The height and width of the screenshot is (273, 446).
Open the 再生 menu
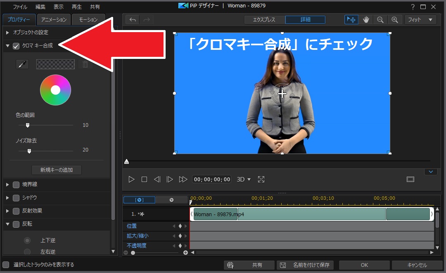(x=77, y=7)
